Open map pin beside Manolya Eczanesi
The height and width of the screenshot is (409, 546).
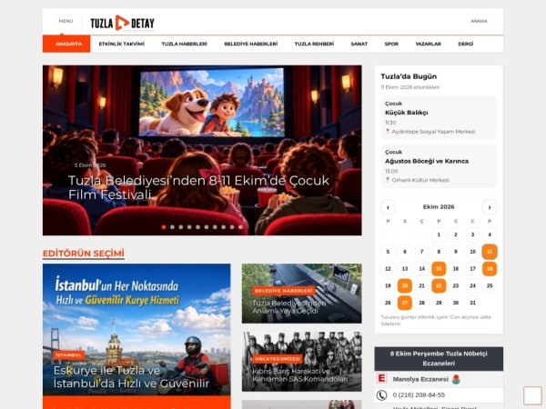[456, 379]
